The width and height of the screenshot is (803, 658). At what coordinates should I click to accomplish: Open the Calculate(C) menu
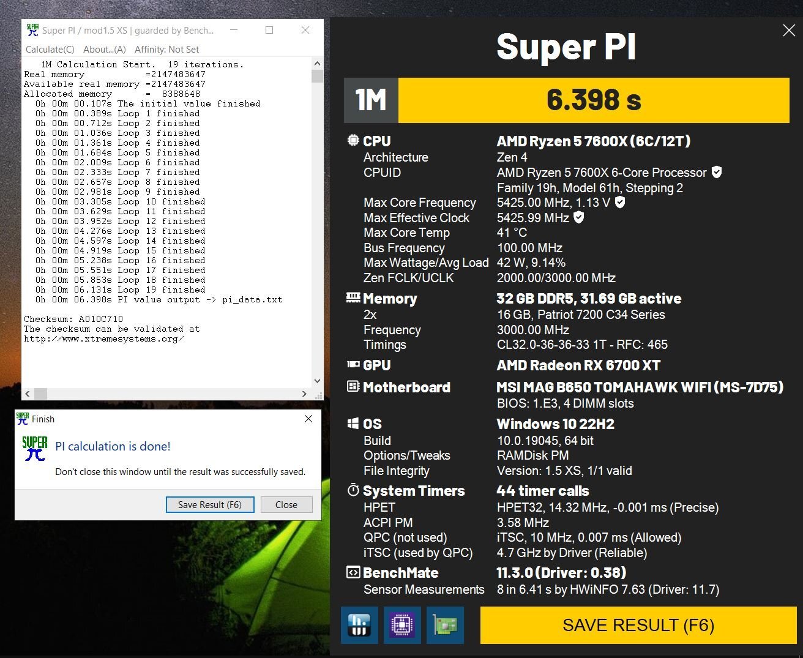coord(50,50)
